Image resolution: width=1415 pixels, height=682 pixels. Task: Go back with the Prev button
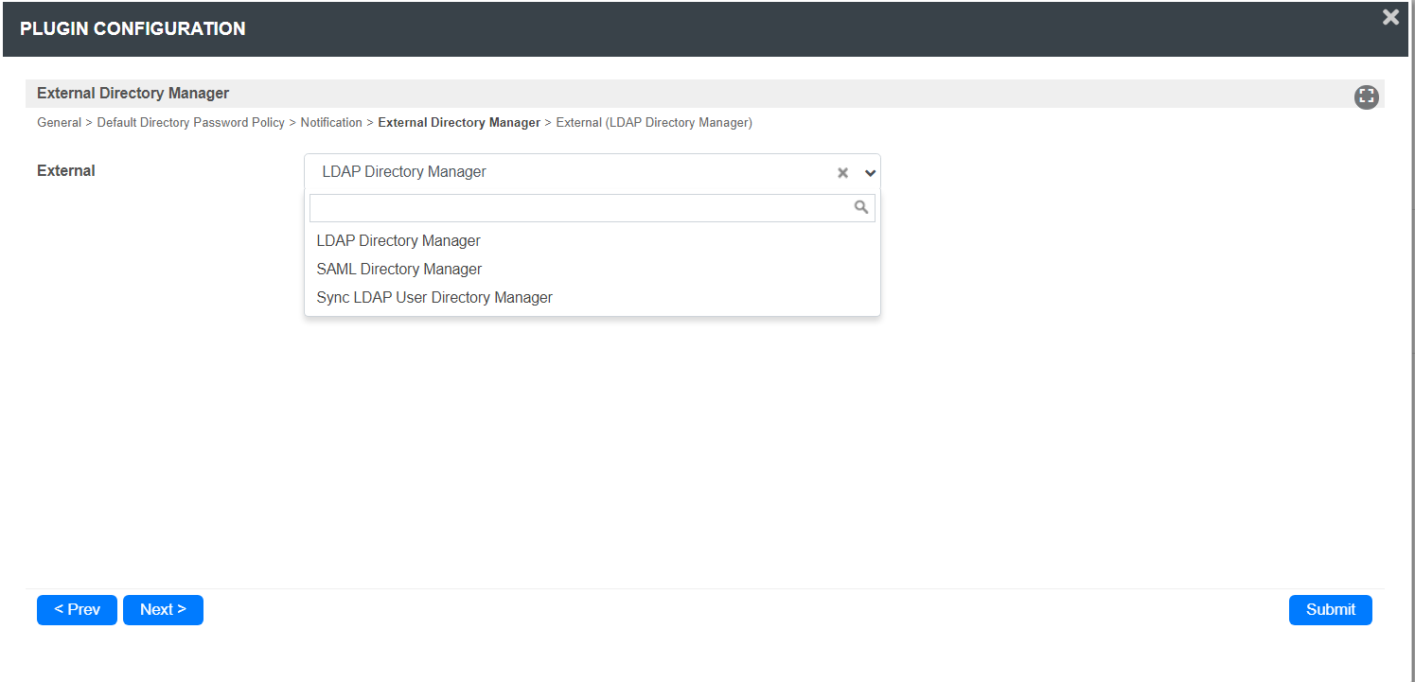[x=77, y=610]
